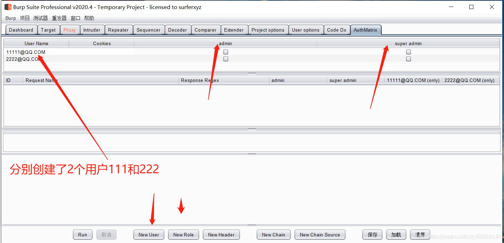This screenshot has height=243, width=504.
Task: Click the admin column header in user table
Action: (225, 43)
